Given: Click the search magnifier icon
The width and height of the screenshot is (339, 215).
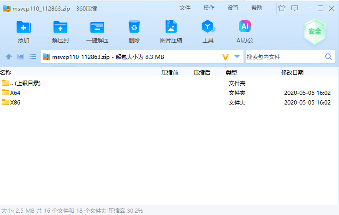Looking at the screenshot, I should click(328, 57).
